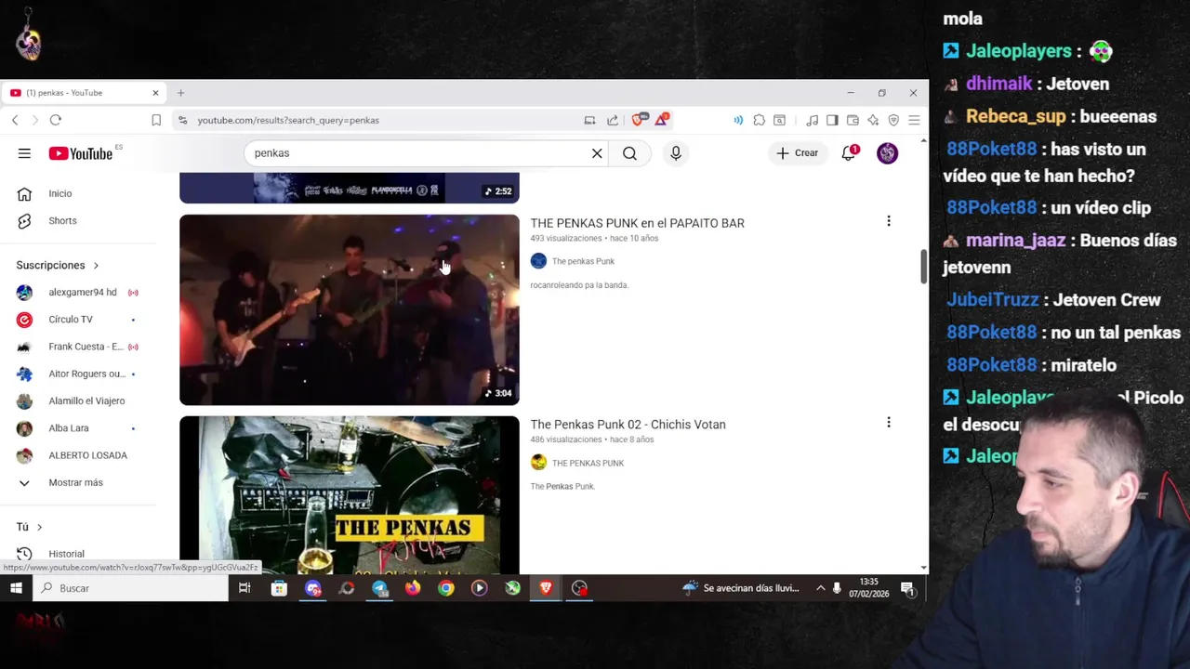Expand the Tú section arrow
Image resolution: width=1190 pixels, height=669 pixels.
[x=39, y=527]
